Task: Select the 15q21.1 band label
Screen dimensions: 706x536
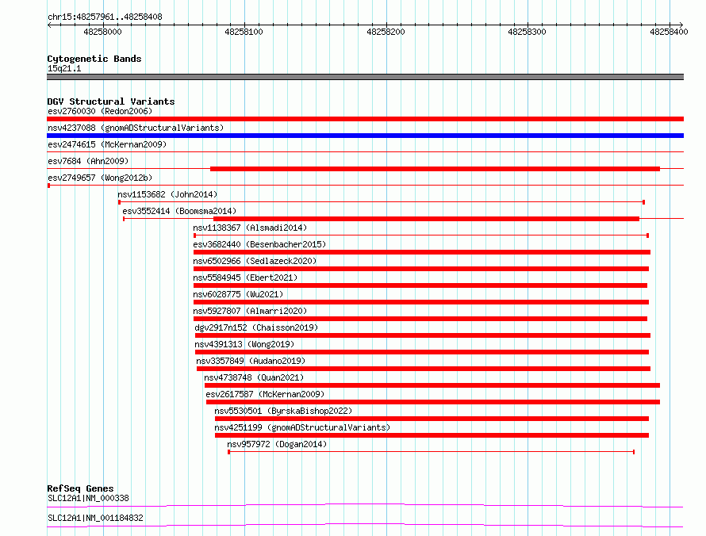Action: coord(64,68)
